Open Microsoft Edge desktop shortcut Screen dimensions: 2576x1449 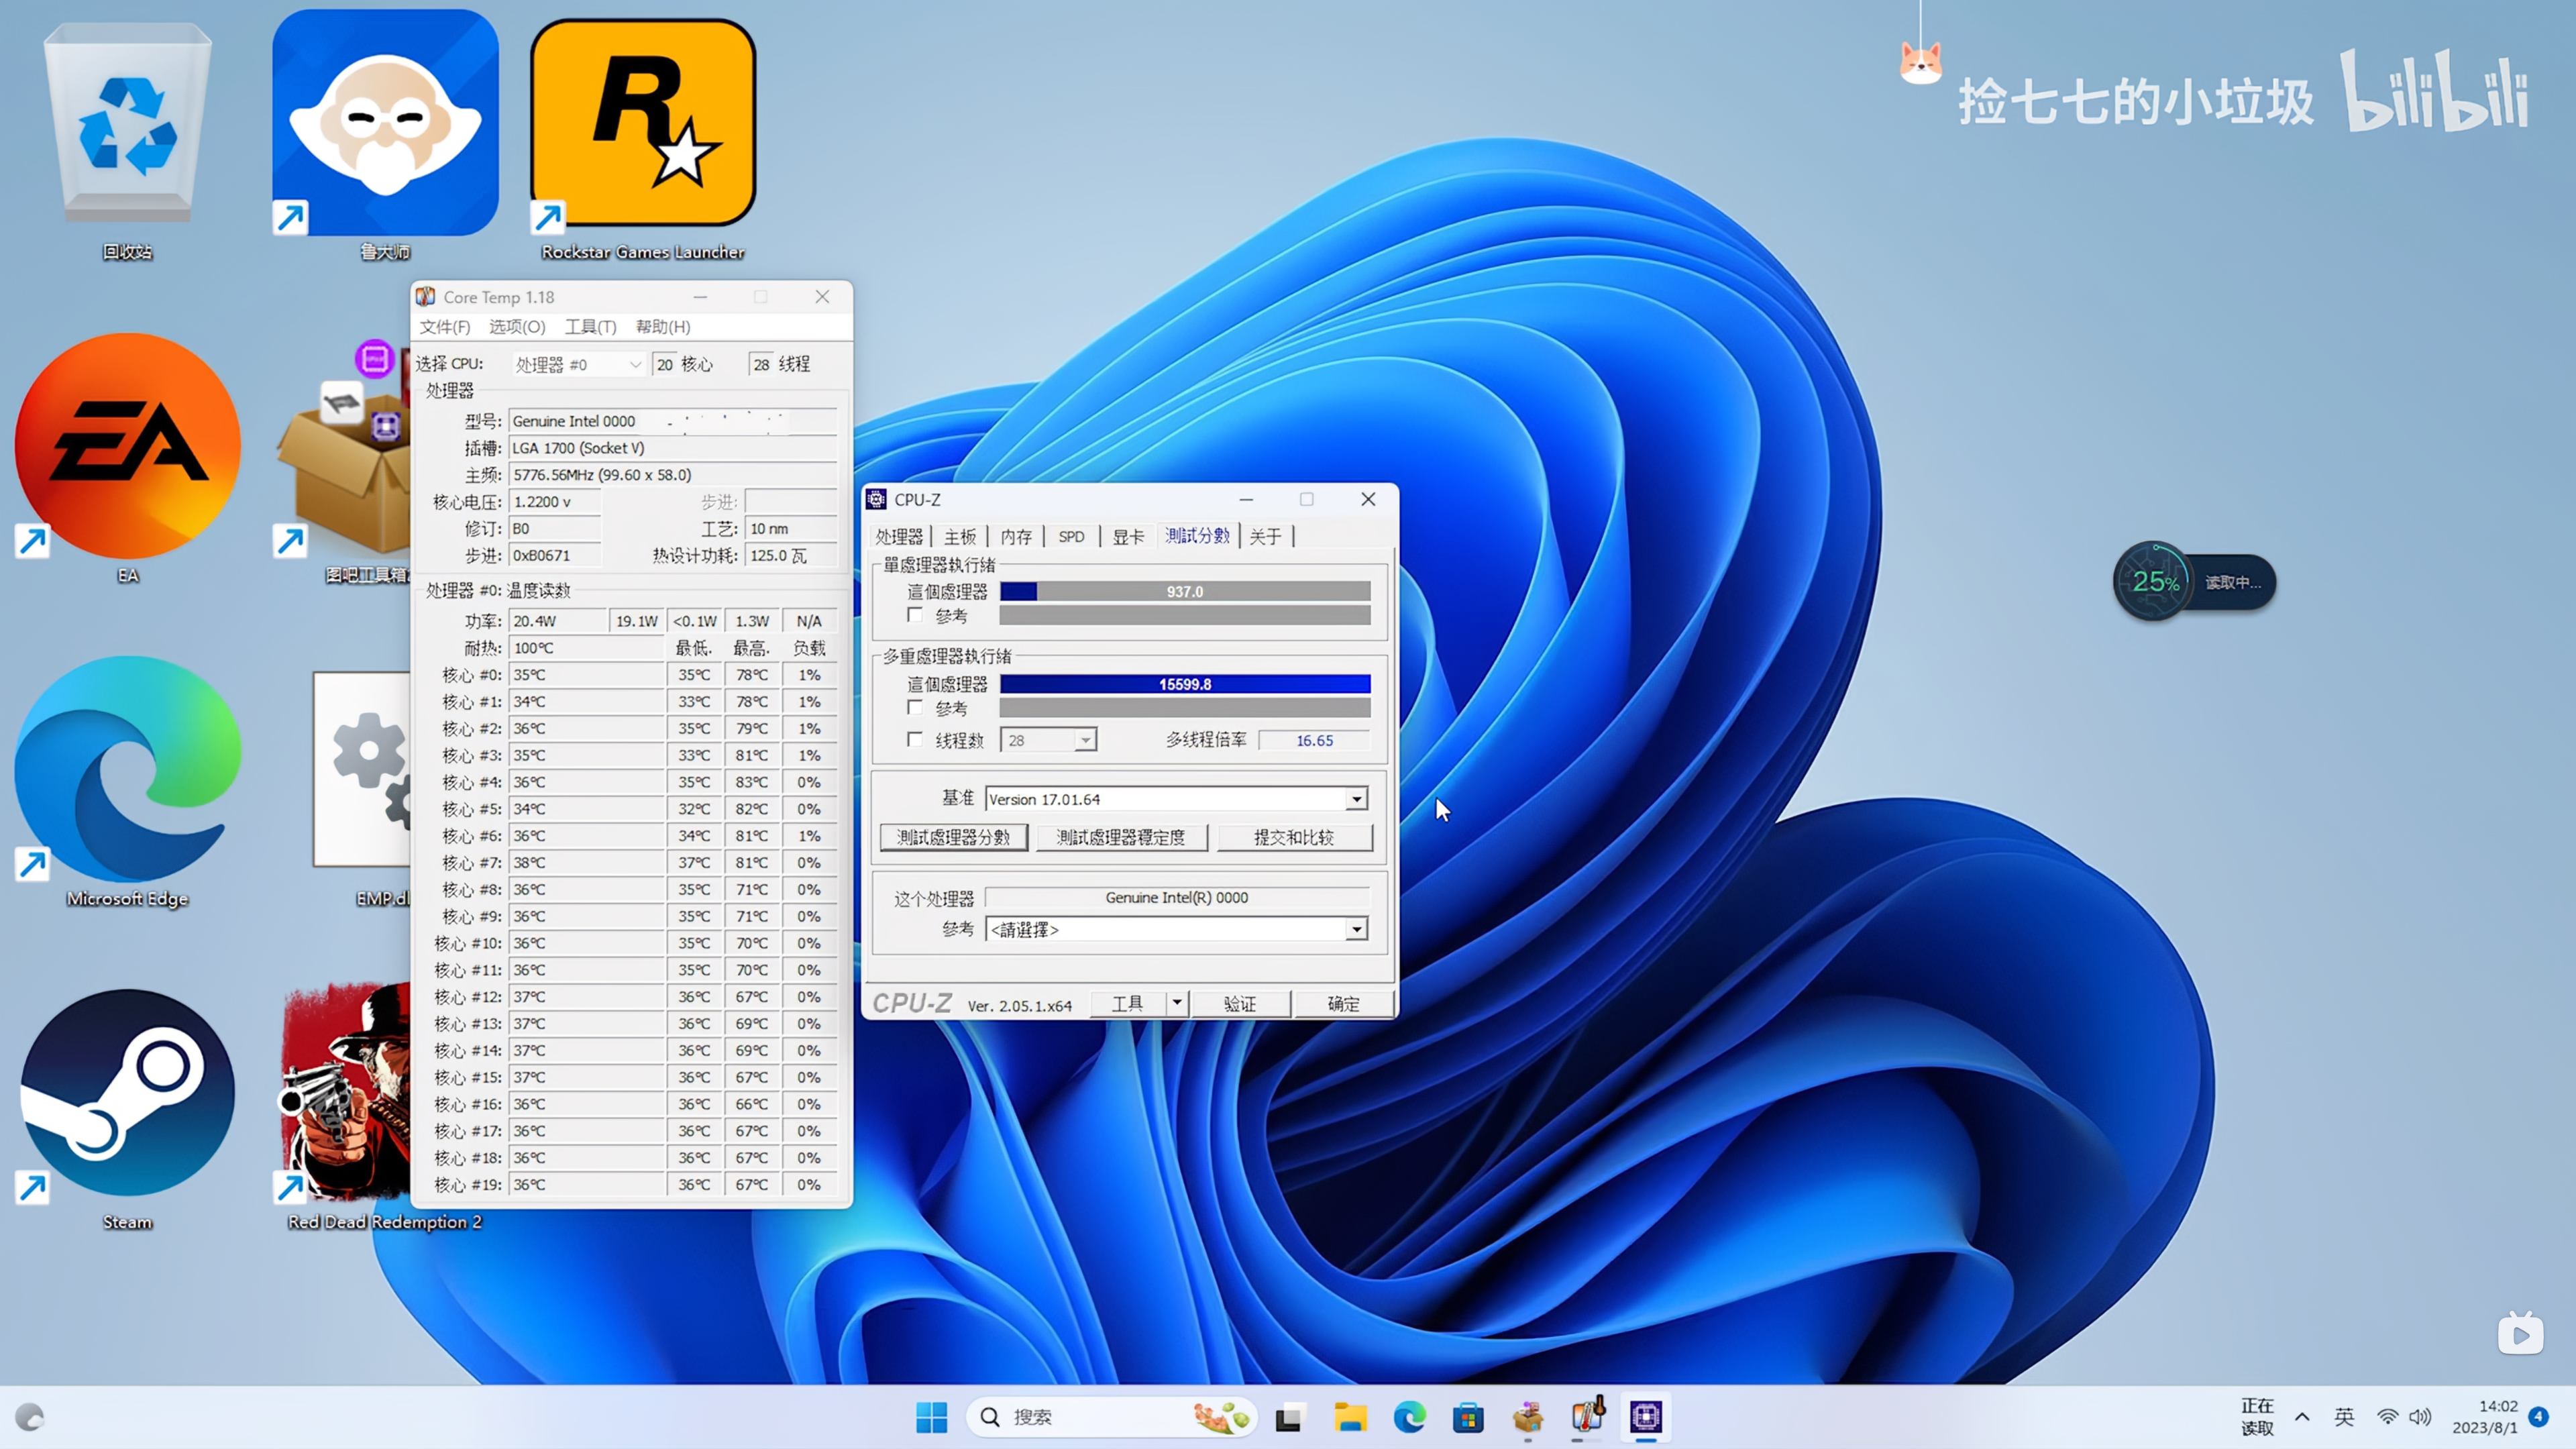pyautogui.click(x=128, y=769)
